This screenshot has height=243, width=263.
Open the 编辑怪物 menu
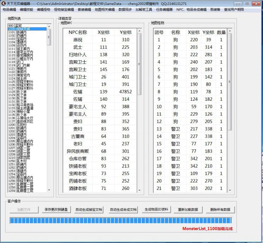point(44,10)
